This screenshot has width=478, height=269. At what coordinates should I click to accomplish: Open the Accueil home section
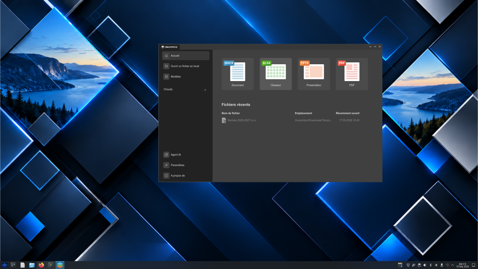click(x=186, y=56)
